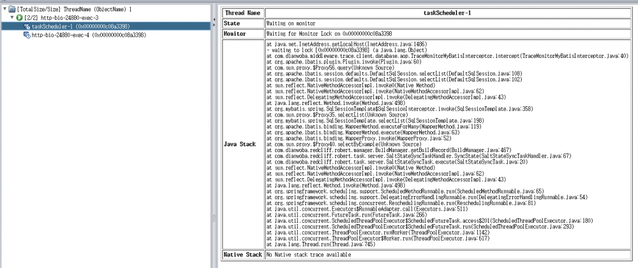Click the Java Stack label cell
The height and width of the screenshot is (268, 638).
point(242,145)
